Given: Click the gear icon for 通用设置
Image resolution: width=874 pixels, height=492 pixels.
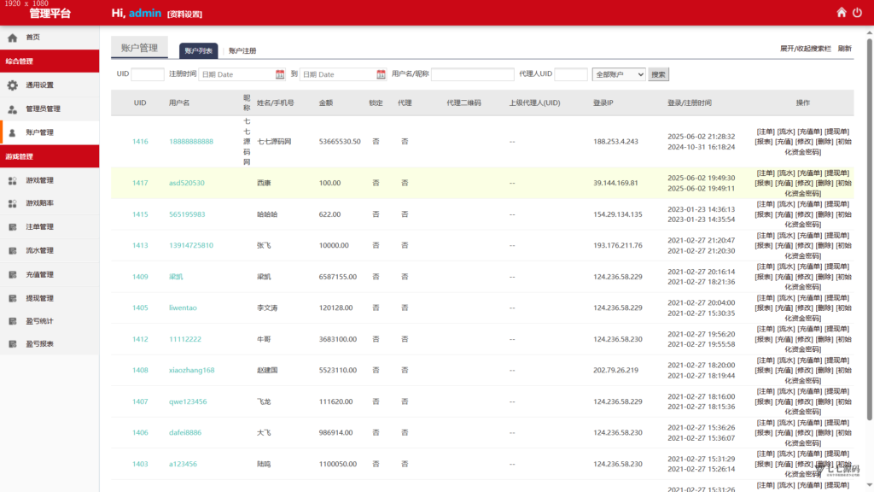Looking at the screenshot, I should (x=12, y=85).
